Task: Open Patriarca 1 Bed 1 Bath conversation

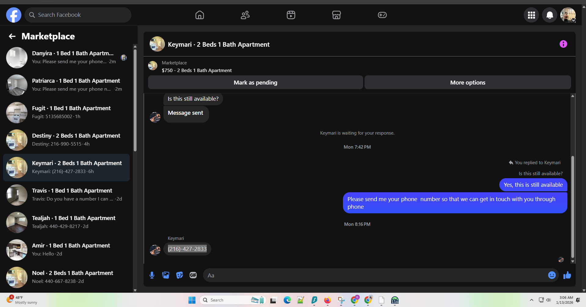Action: pyautogui.click(x=67, y=85)
